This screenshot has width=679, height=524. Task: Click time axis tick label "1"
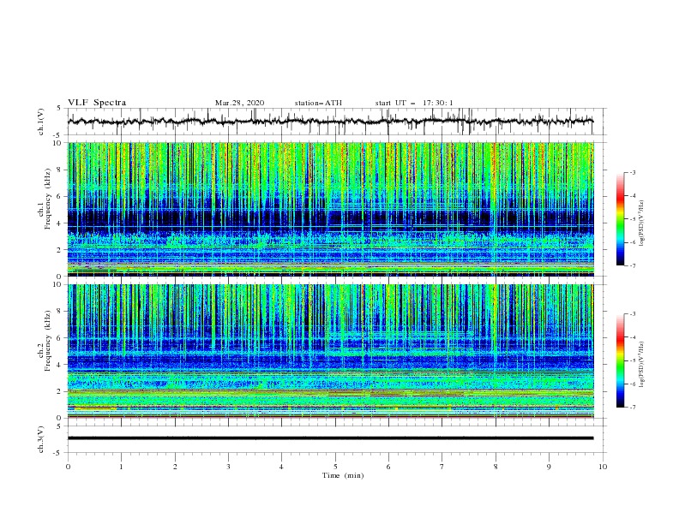point(121,467)
